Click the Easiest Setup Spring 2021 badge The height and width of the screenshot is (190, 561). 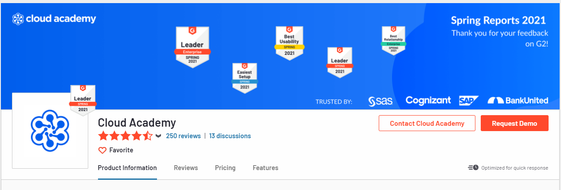[245, 78]
